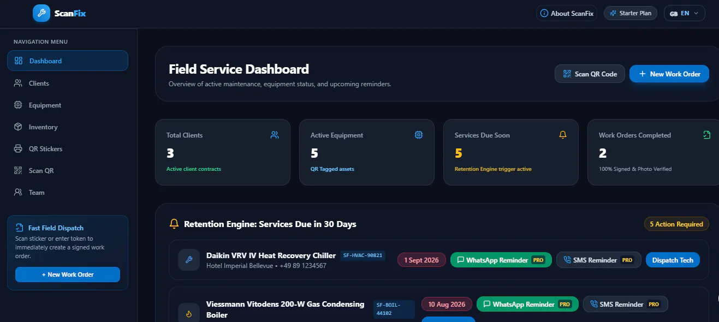
Task: Send SMS Reminder for Viessmann boiler
Action: coord(626,304)
